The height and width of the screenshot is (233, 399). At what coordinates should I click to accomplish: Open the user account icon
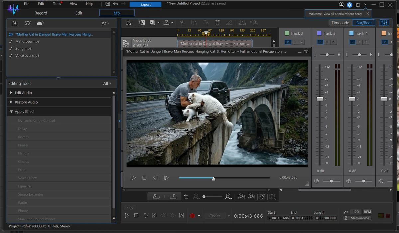pyautogui.click(x=341, y=5)
